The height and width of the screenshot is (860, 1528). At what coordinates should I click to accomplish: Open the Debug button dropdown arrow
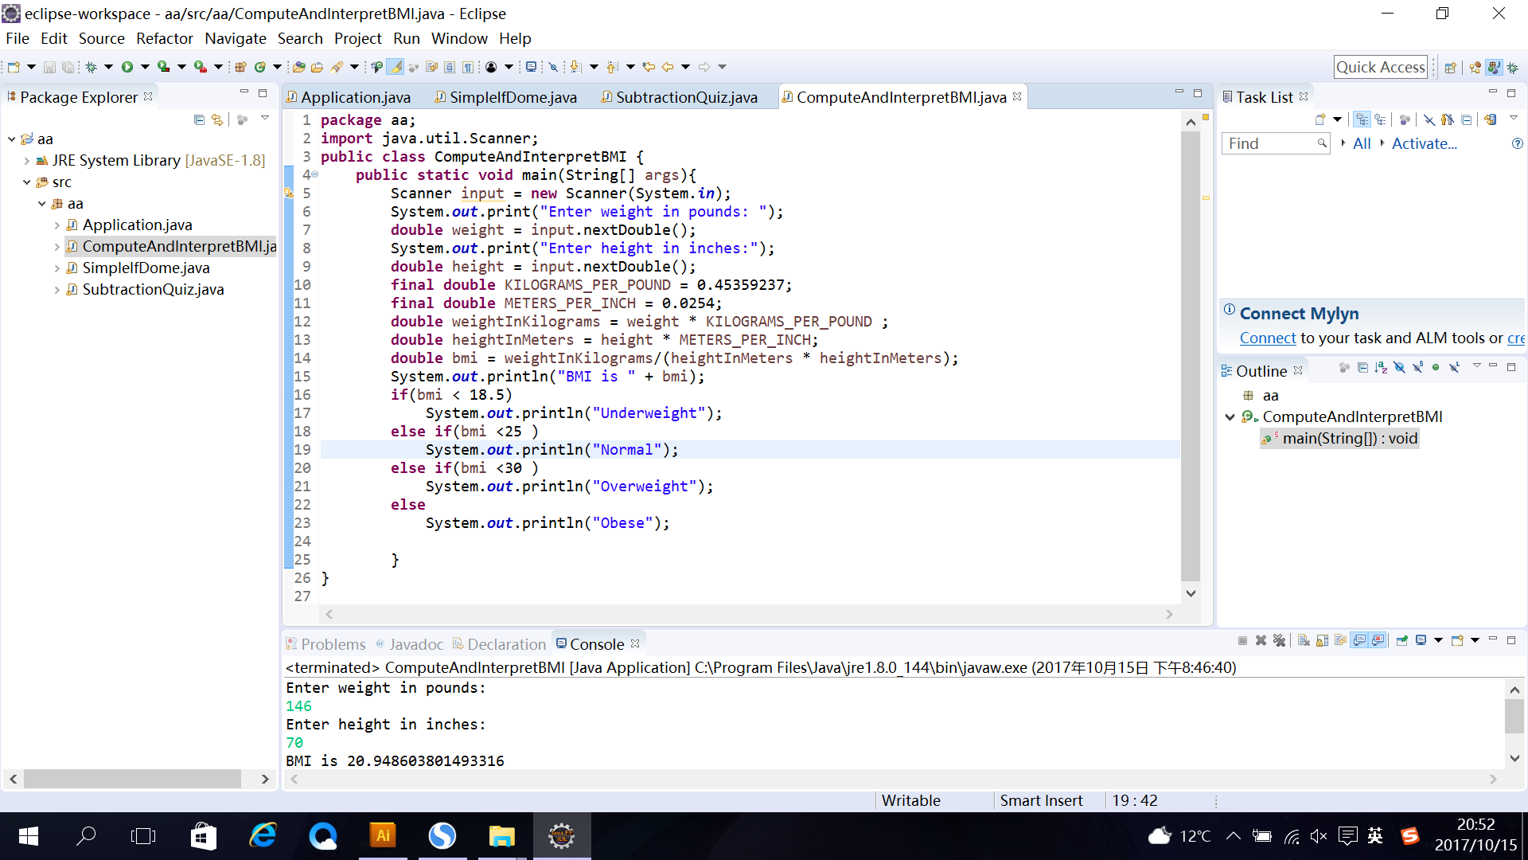click(108, 67)
